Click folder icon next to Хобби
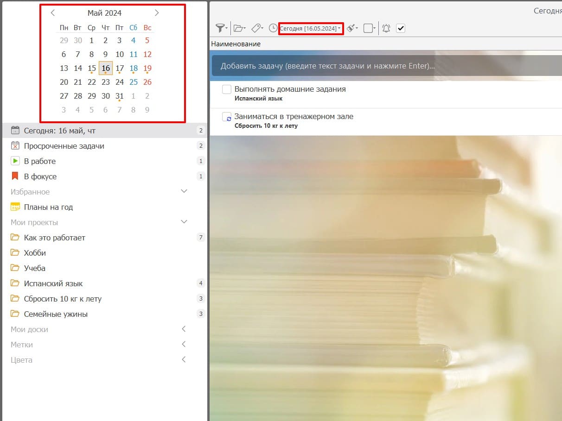The width and height of the screenshot is (562, 421). [x=15, y=253]
